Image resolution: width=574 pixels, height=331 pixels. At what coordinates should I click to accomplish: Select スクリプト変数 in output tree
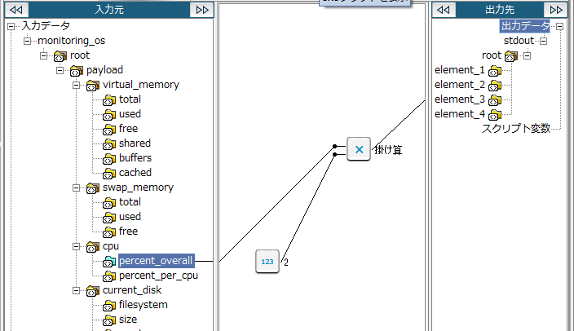pos(516,129)
